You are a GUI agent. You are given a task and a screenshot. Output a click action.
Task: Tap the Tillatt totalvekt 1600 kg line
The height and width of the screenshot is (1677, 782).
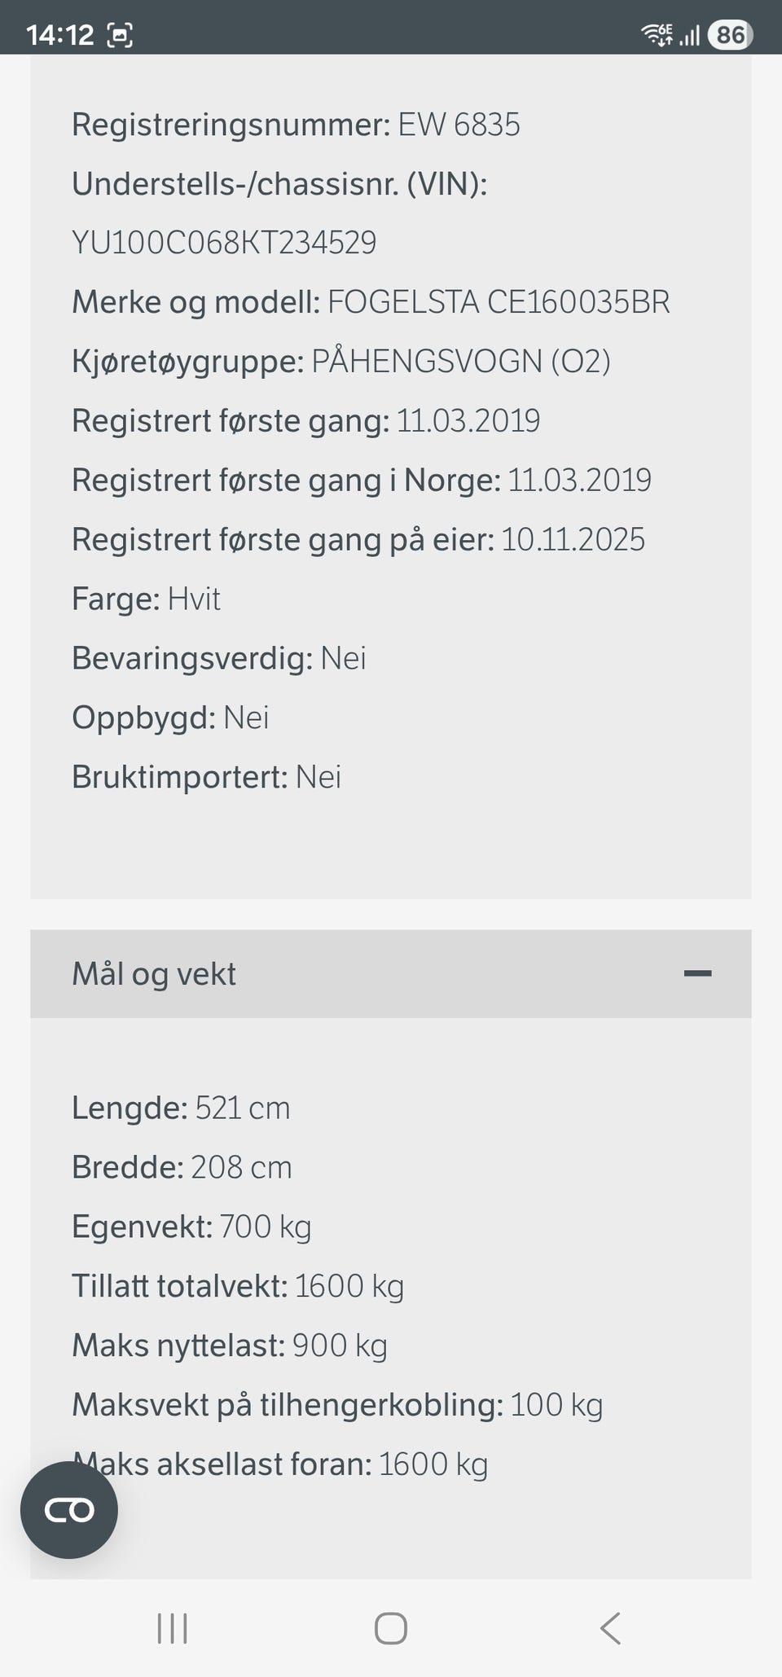tap(238, 1286)
